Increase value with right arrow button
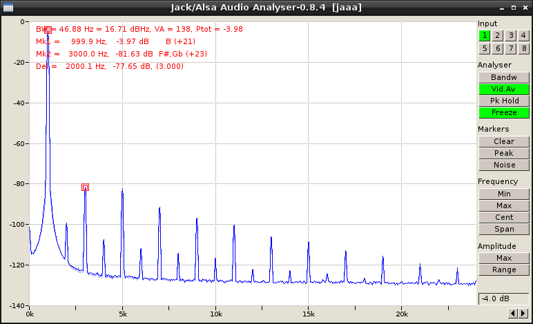The height and width of the screenshot is (324, 533). pyautogui.click(x=523, y=313)
